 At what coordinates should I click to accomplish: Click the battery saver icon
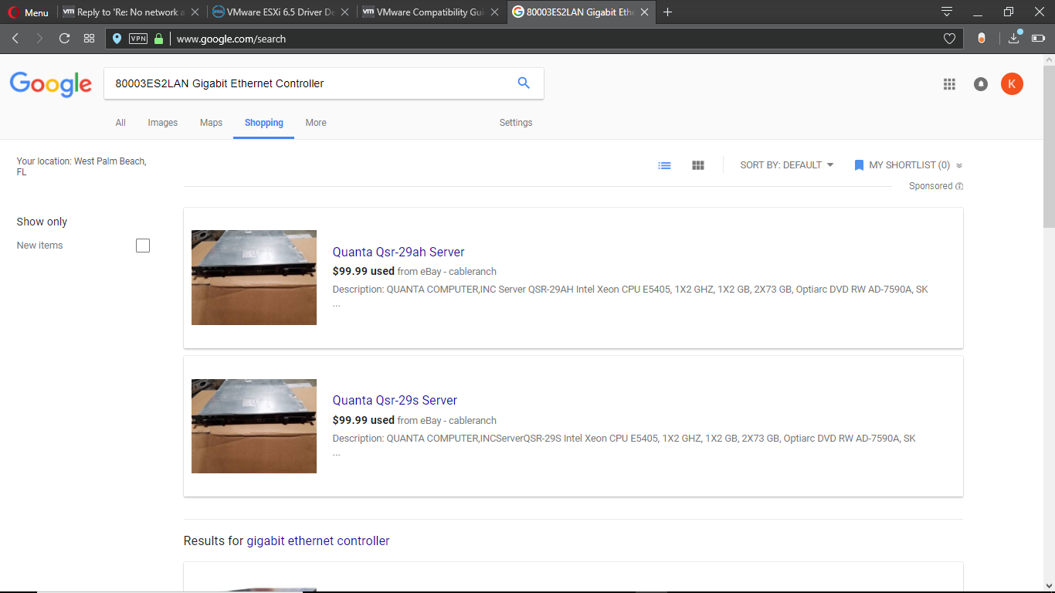click(1038, 39)
